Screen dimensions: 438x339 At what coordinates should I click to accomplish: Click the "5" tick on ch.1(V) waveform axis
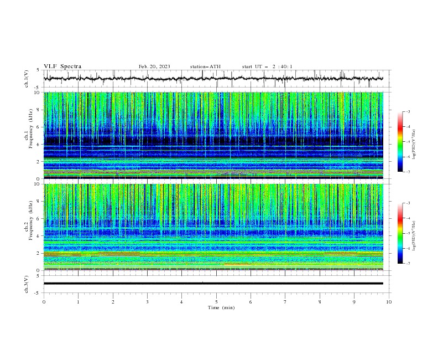pos(38,70)
